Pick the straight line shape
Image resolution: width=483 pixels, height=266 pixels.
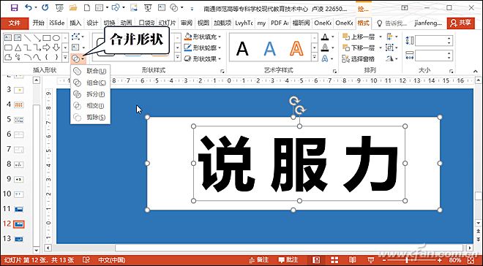point(27,38)
